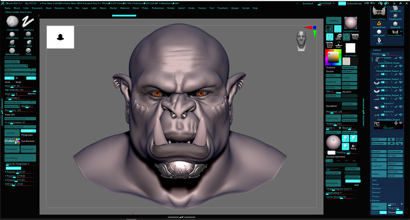Open the Help menu
Image resolution: width=410 pixels, height=220 pixels.
click(x=255, y=8)
